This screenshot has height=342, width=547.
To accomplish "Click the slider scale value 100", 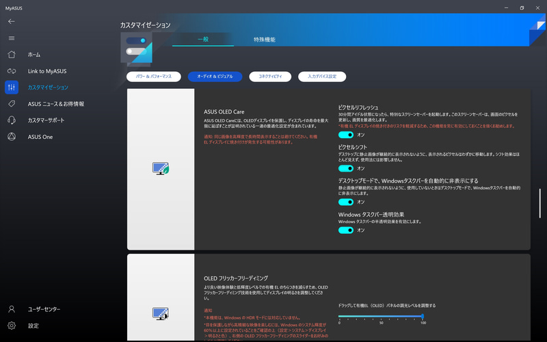I will (x=423, y=323).
